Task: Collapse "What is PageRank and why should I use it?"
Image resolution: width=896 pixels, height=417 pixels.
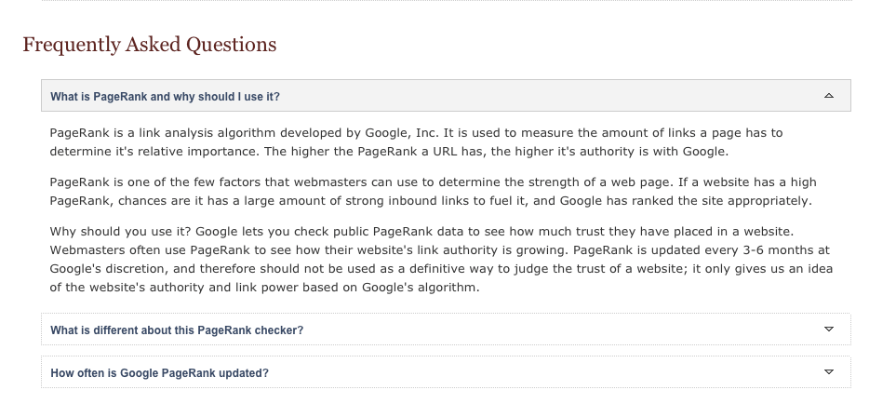Action: [x=165, y=97]
